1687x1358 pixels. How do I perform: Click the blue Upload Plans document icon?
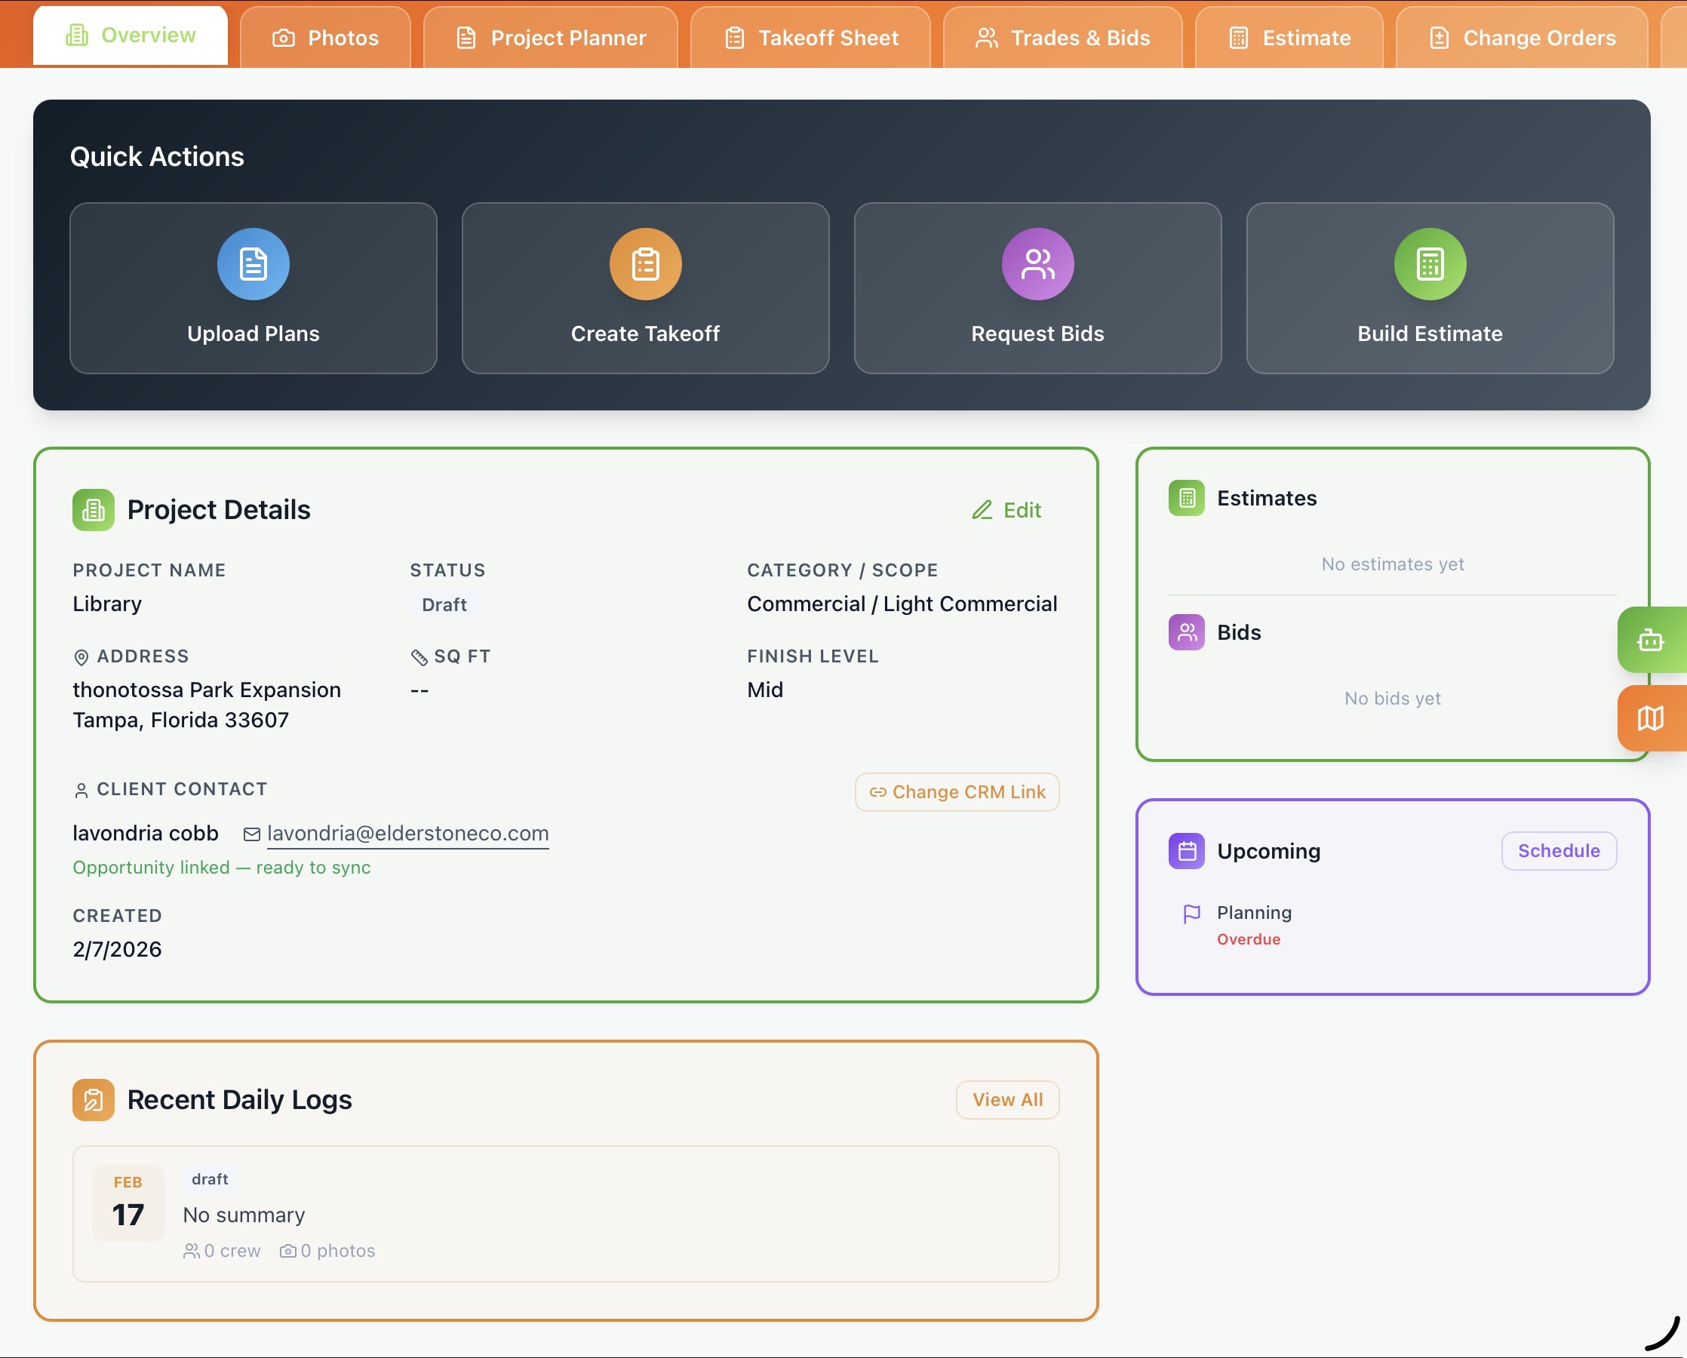(x=253, y=263)
